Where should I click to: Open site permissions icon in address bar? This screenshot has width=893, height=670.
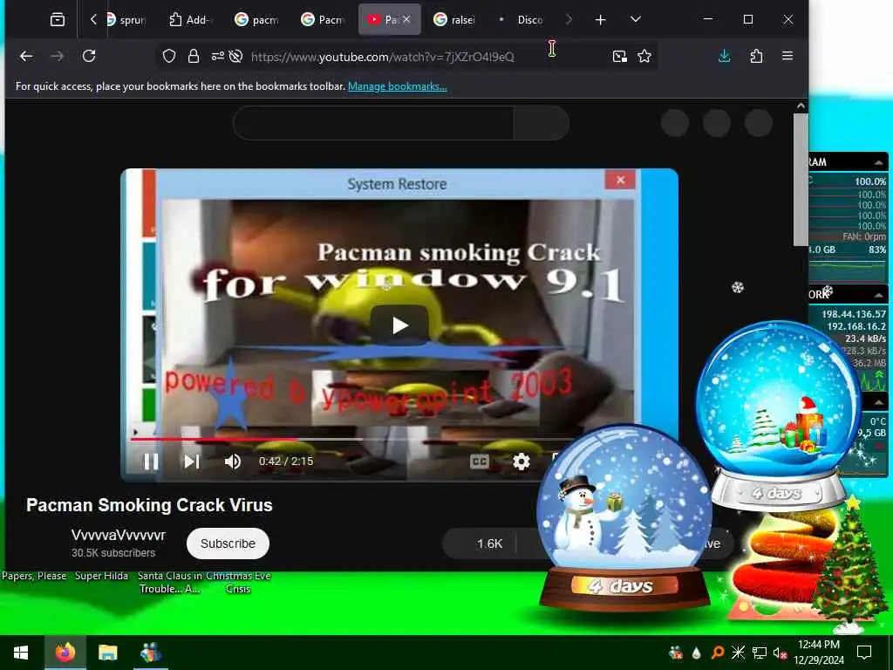click(218, 56)
